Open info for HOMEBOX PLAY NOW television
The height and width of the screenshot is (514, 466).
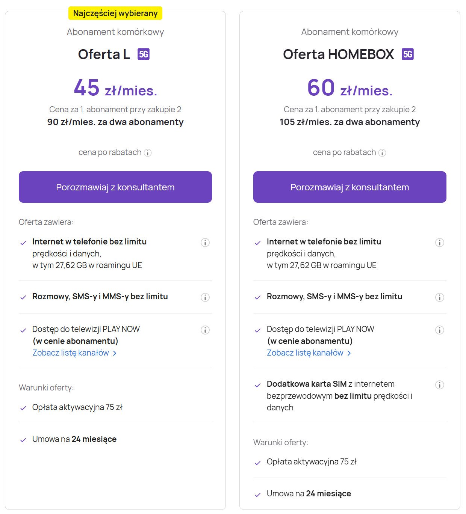click(x=440, y=330)
